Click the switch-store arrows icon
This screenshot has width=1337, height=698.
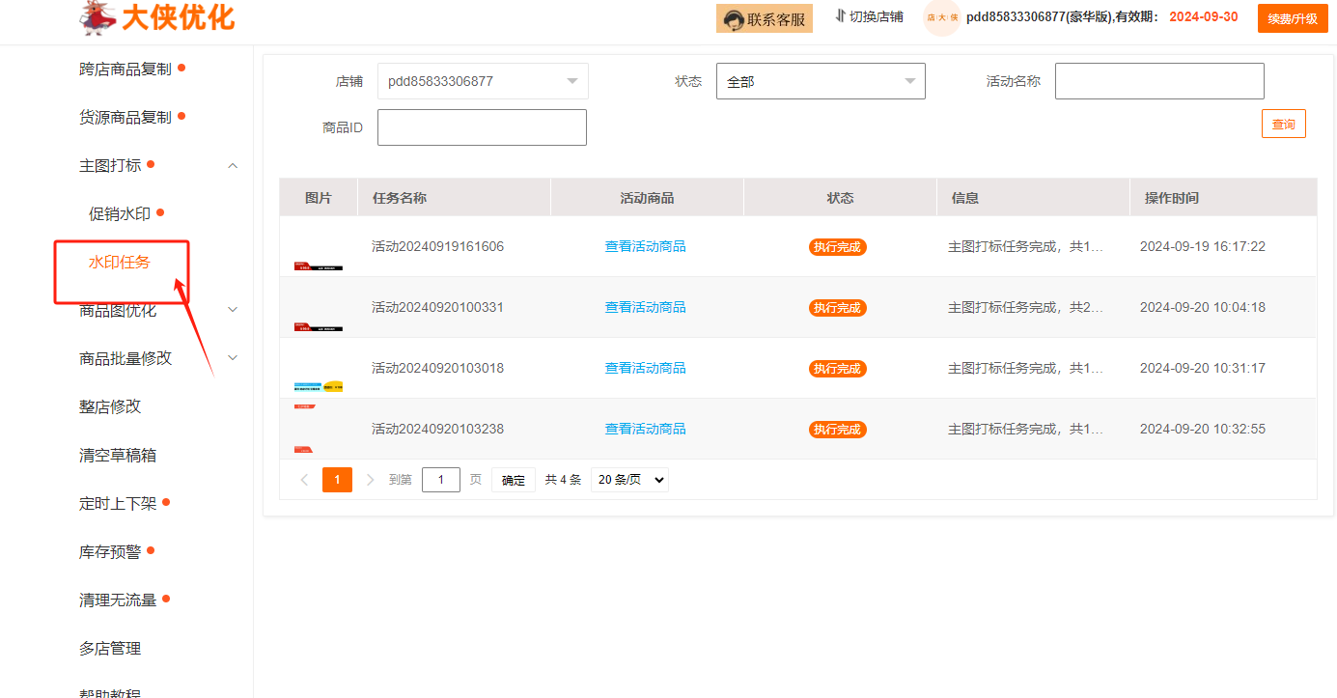coord(840,16)
